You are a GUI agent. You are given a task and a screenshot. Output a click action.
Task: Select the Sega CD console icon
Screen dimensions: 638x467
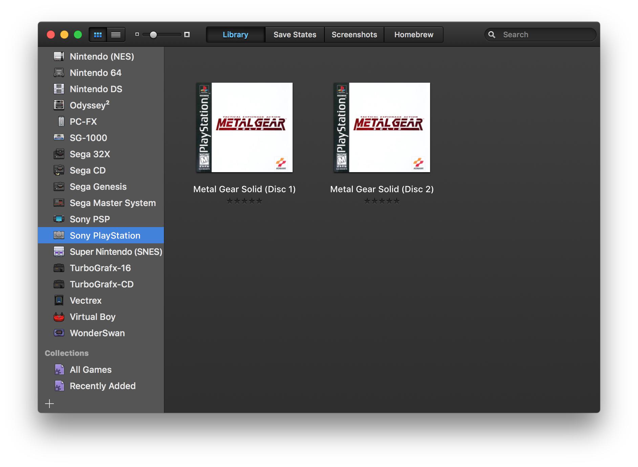click(x=59, y=170)
